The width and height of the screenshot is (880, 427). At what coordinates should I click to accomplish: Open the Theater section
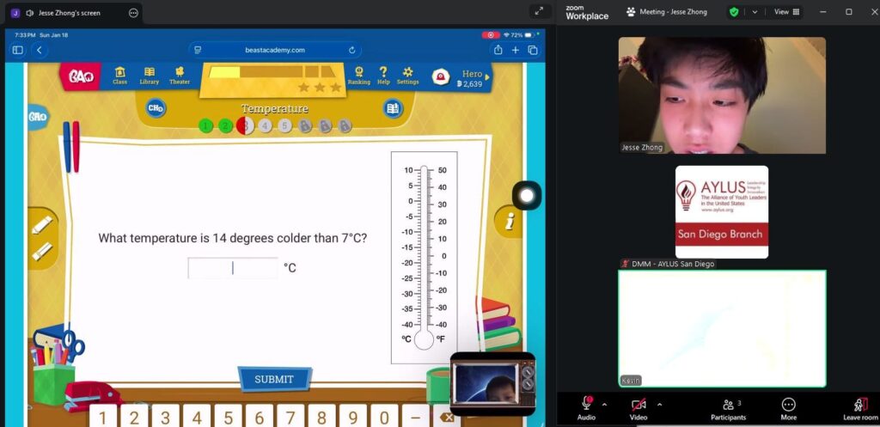[x=180, y=76]
